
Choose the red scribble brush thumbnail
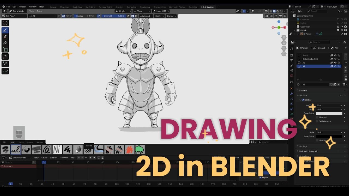point(129,149)
